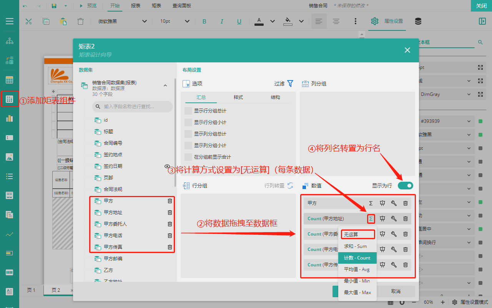
Task: Enable 显示行分组总计 checkbox
Action: tap(188, 111)
